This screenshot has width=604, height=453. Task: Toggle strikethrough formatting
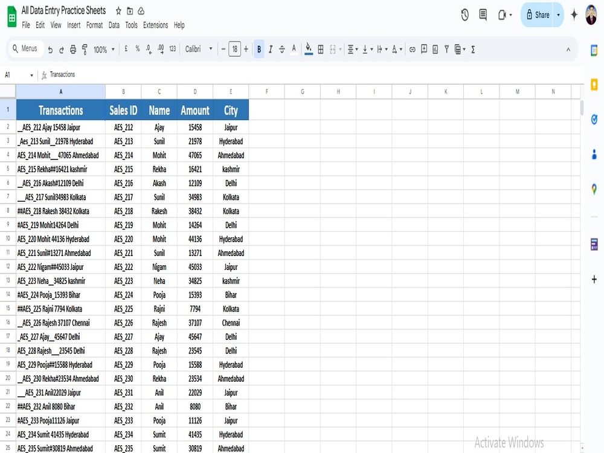[x=282, y=50]
